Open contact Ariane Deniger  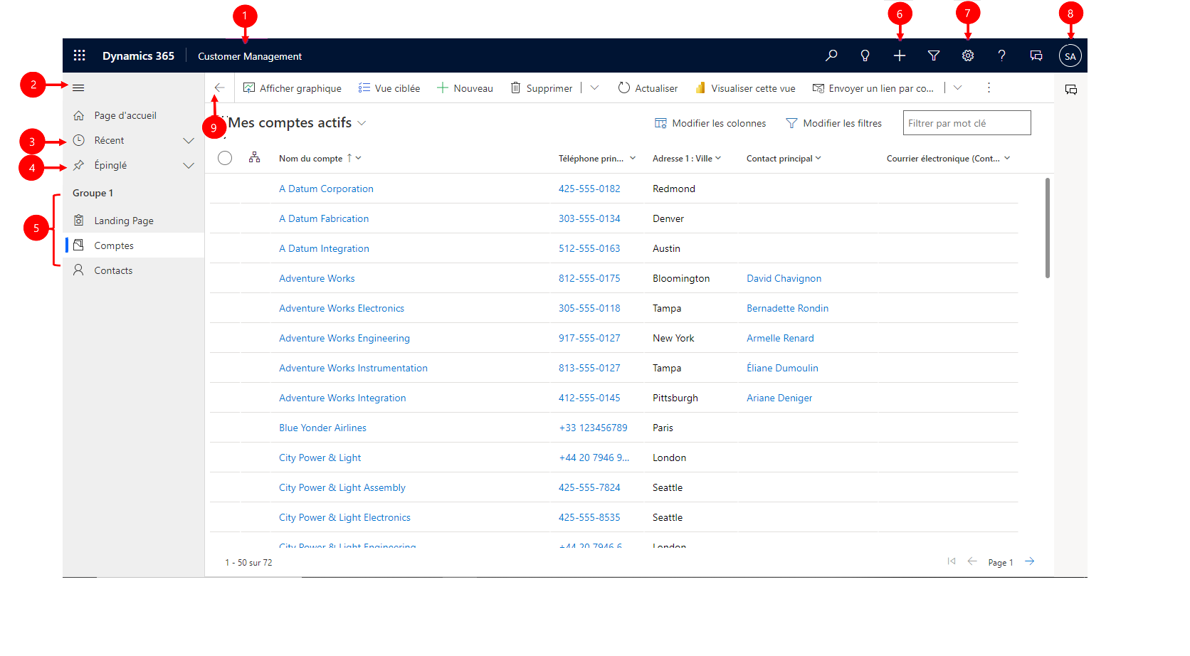(779, 398)
